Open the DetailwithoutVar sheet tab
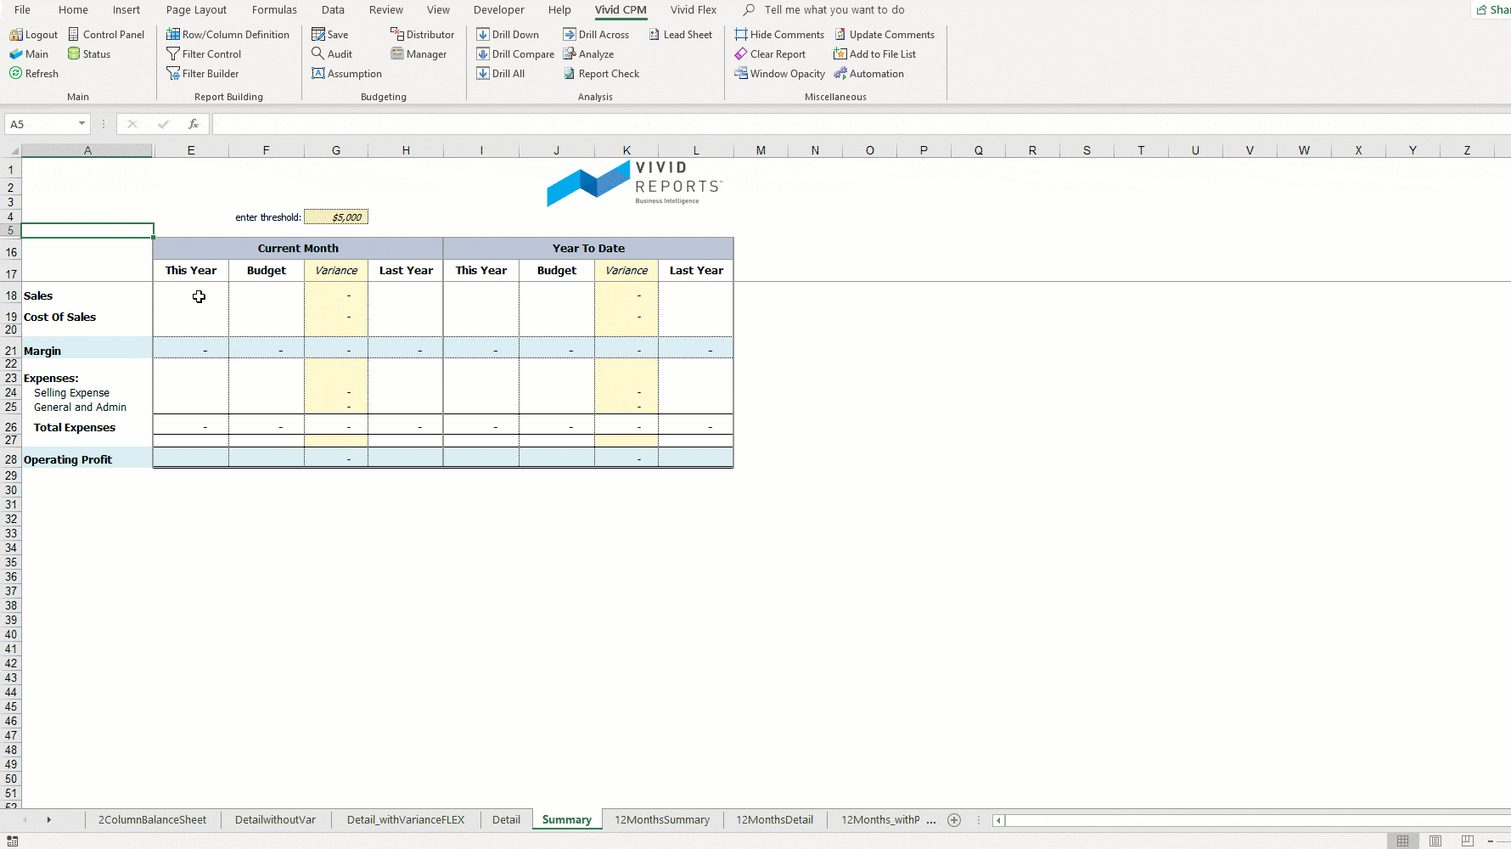Screen dimensions: 1511x849 tap(275, 820)
